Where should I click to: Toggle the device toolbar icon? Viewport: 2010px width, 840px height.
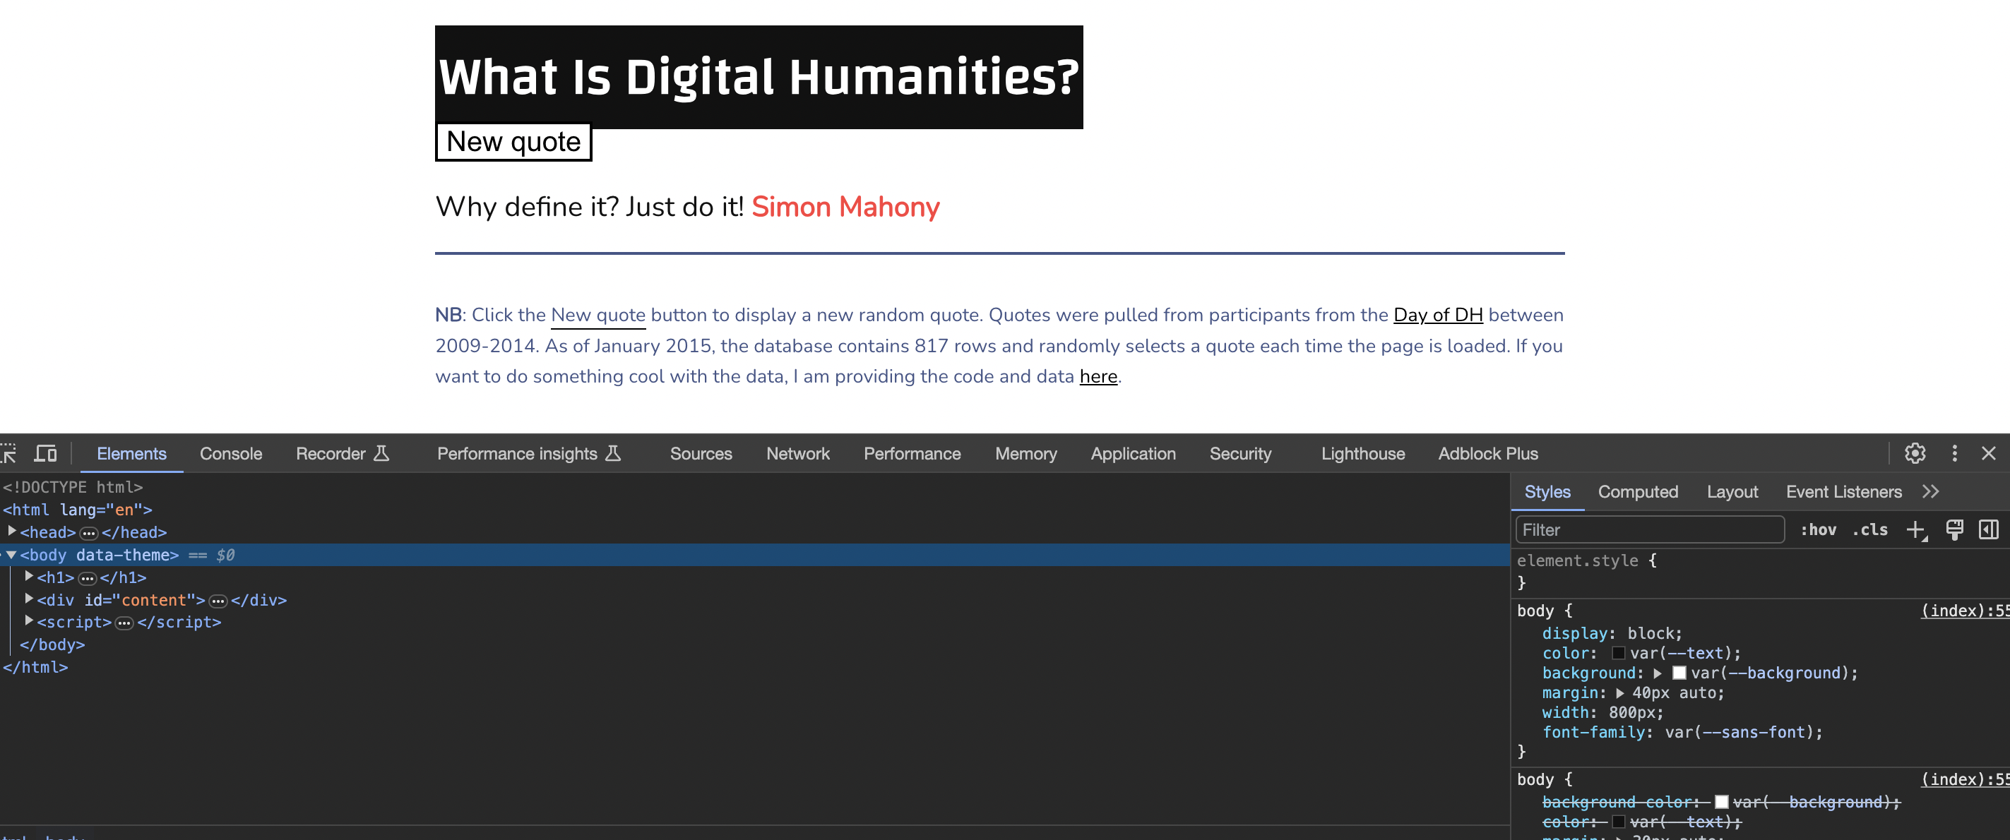click(x=45, y=453)
